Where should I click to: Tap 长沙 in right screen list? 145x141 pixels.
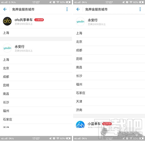click(109, 76)
